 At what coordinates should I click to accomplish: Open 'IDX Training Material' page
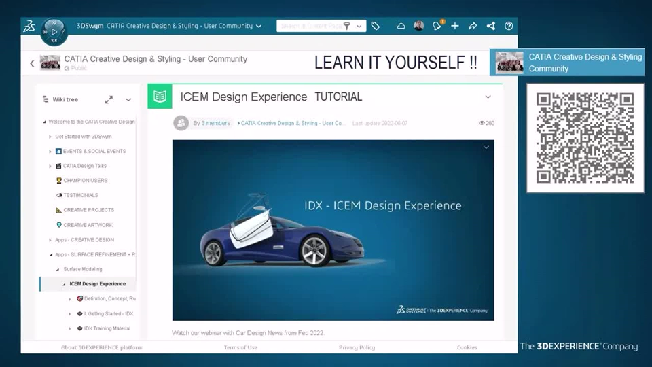pos(107,328)
